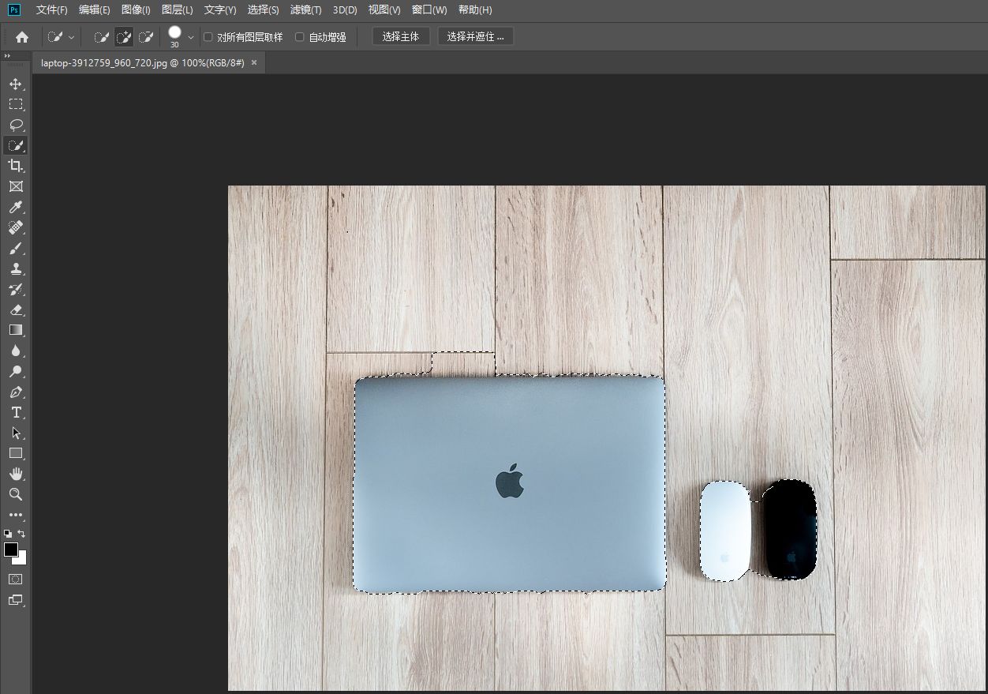Go to the Home screen
The image size is (988, 694).
point(22,36)
